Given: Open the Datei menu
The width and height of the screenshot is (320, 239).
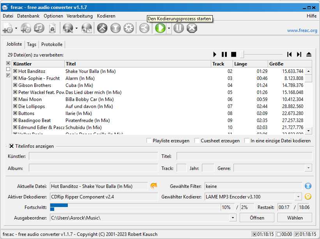Looking at the screenshot, I should [x=8, y=16].
